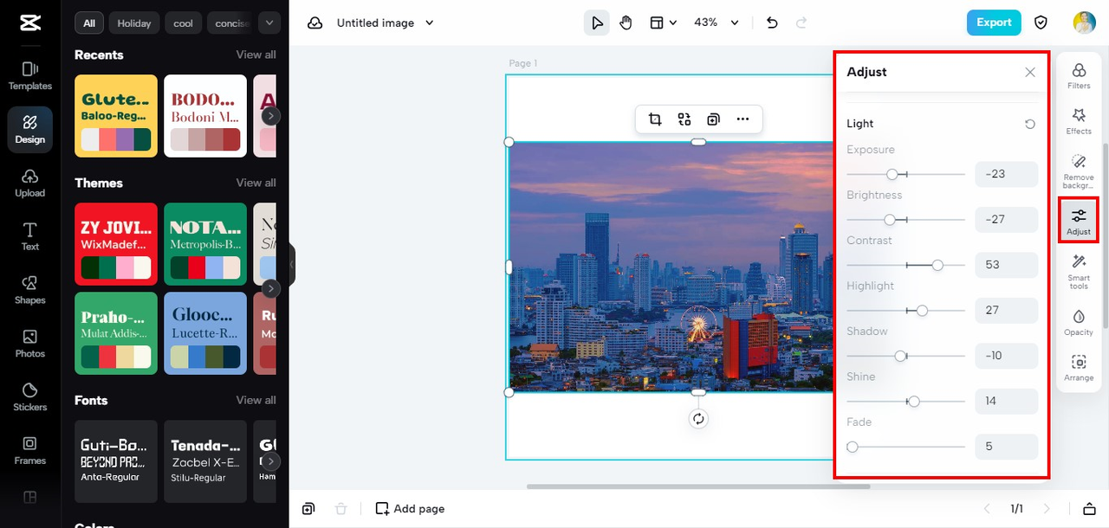This screenshot has width=1109, height=528.
Task: View all Recents
Action: point(256,55)
